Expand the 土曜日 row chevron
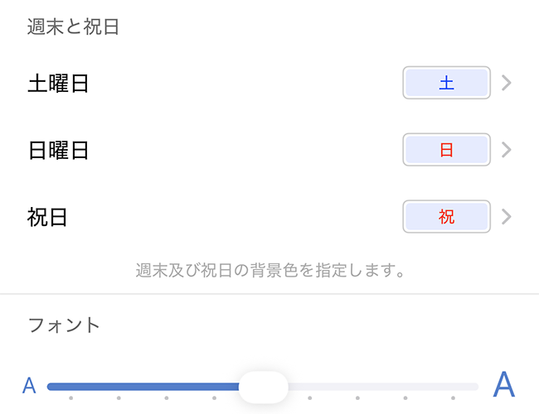The height and width of the screenshot is (414, 539). [x=507, y=83]
